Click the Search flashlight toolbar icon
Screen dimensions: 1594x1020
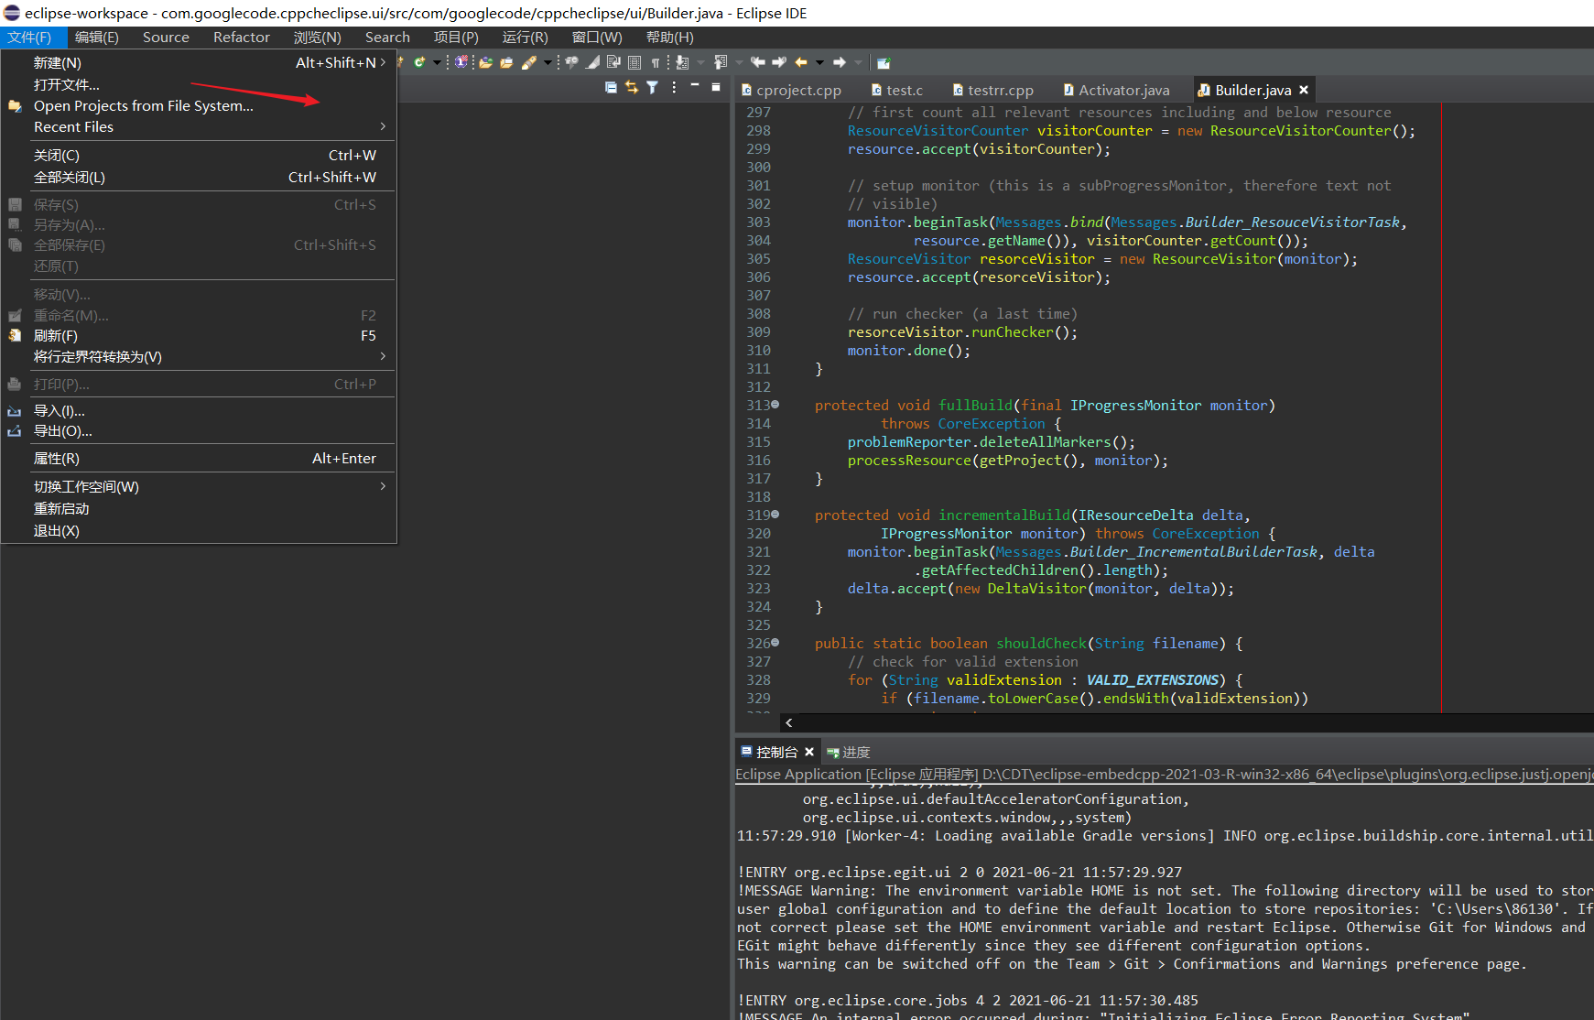pyautogui.click(x=529, y=63)
